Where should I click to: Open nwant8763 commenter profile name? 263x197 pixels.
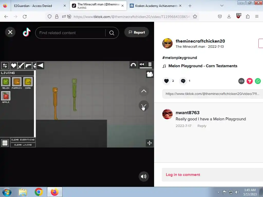[x=187, y=113]
